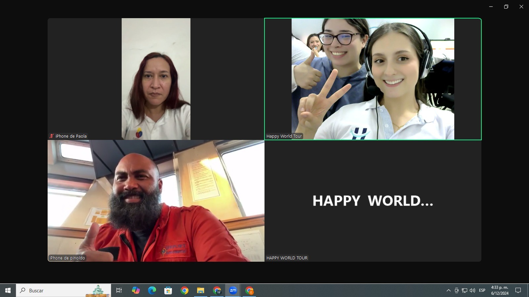Screen dimensions: 529x297
Task: Open Chrome with the orange E profile badge
Action: pos(249,290)
